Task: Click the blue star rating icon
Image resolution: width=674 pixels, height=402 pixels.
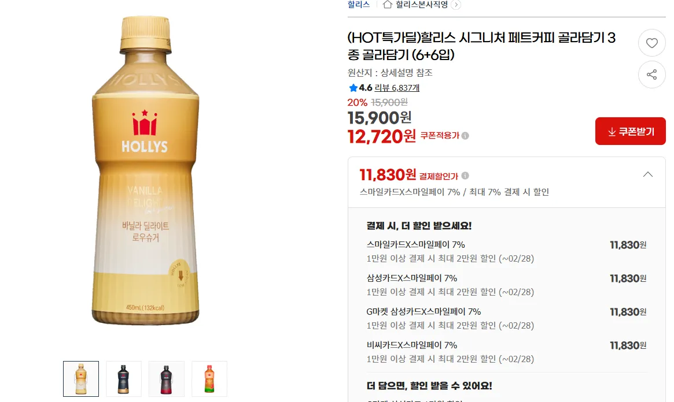Action: click(x=353, y=88)
